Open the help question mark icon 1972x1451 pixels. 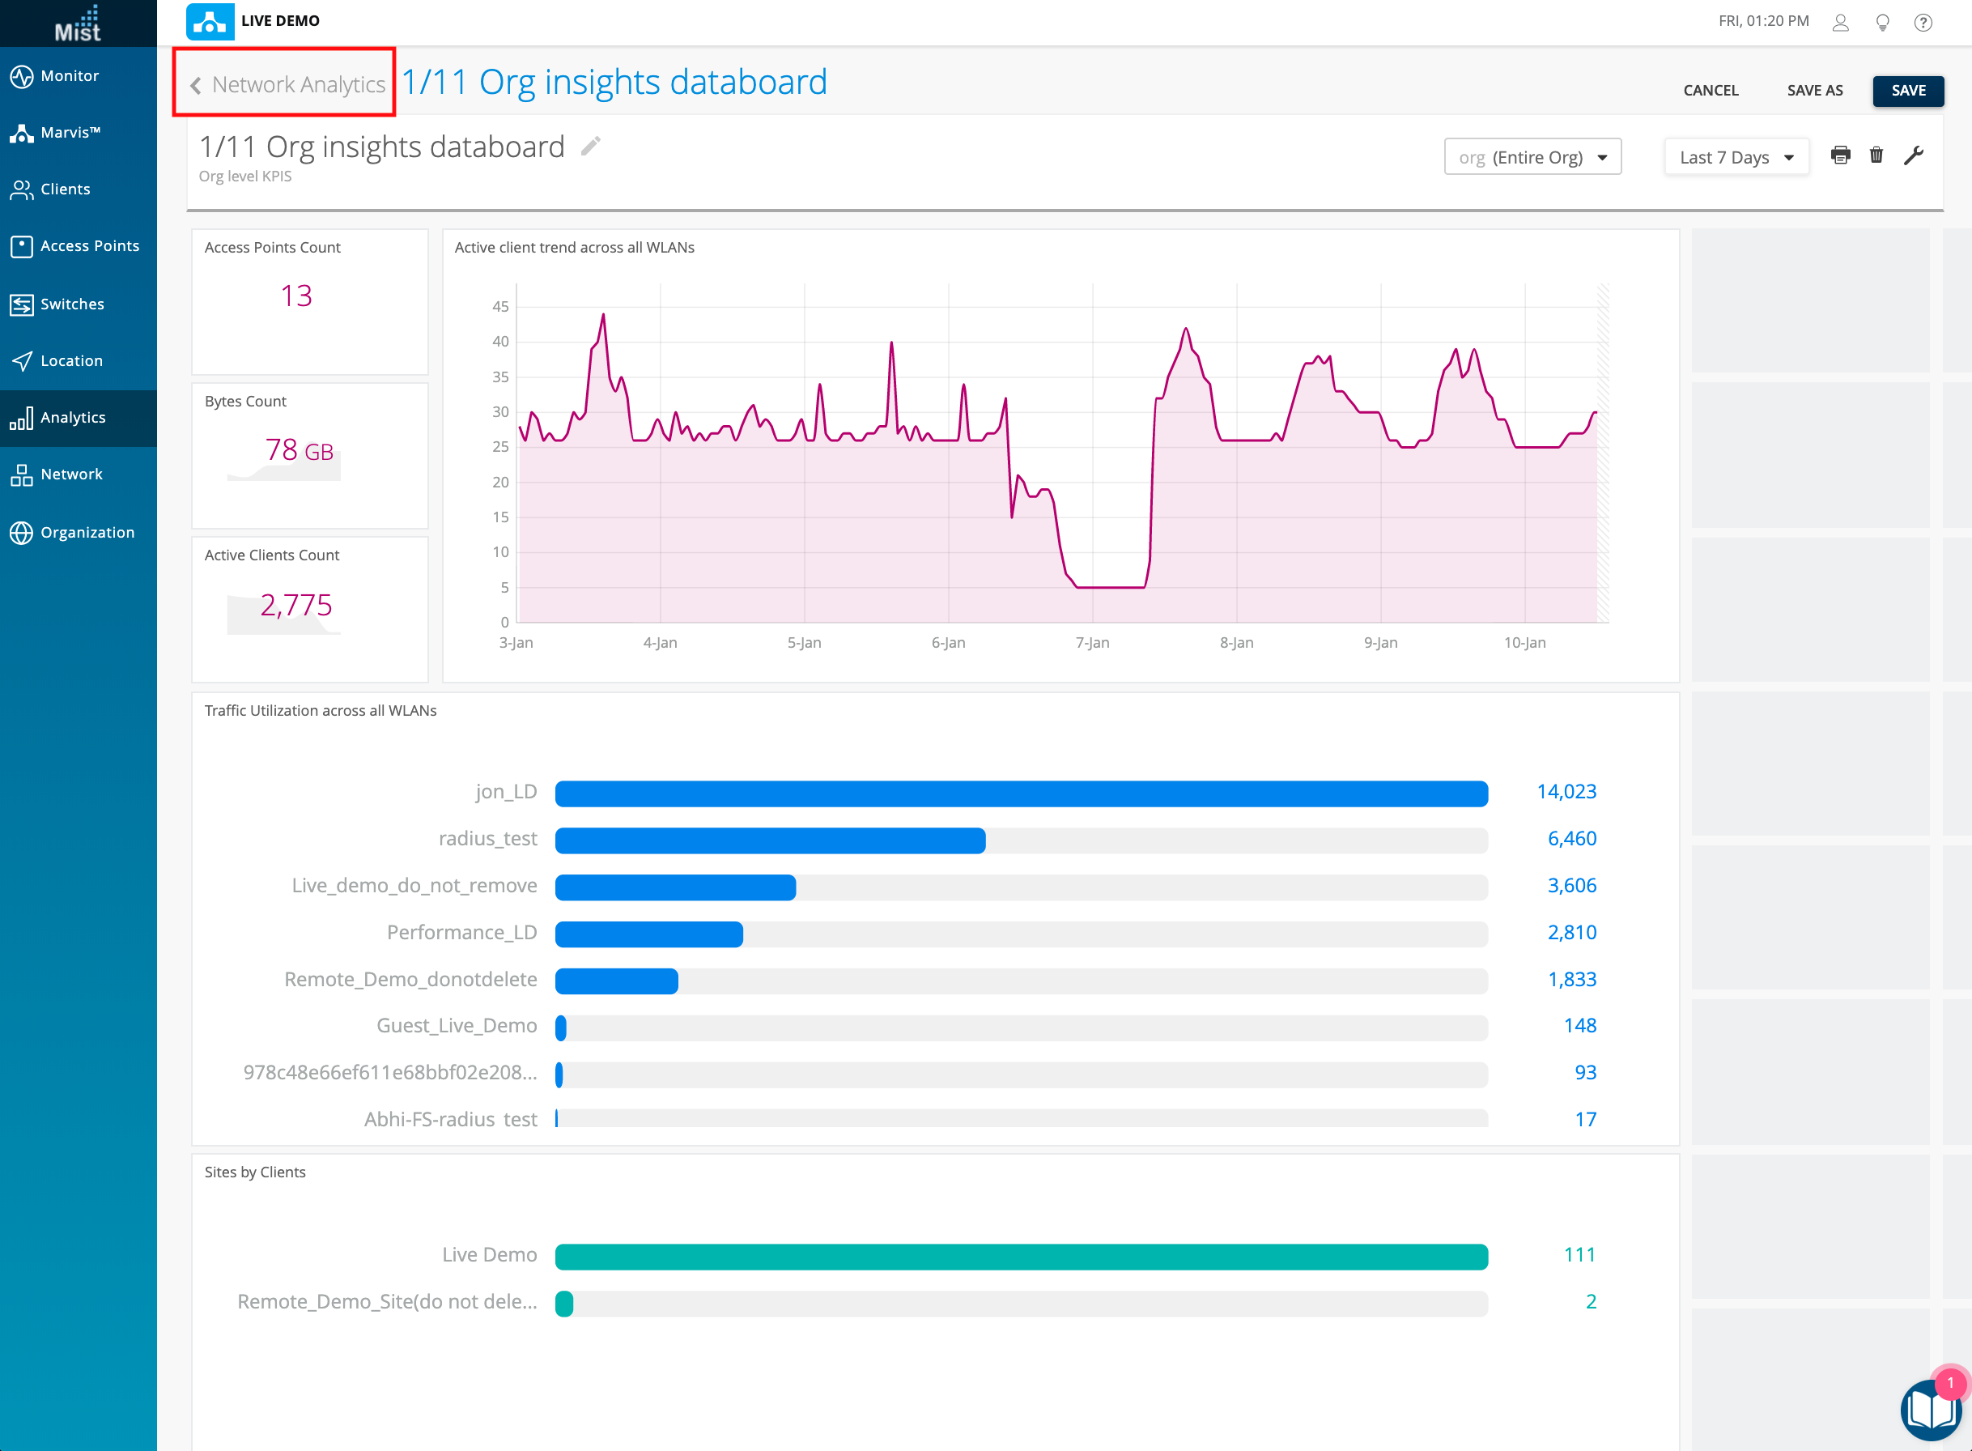pos(1923,22)
